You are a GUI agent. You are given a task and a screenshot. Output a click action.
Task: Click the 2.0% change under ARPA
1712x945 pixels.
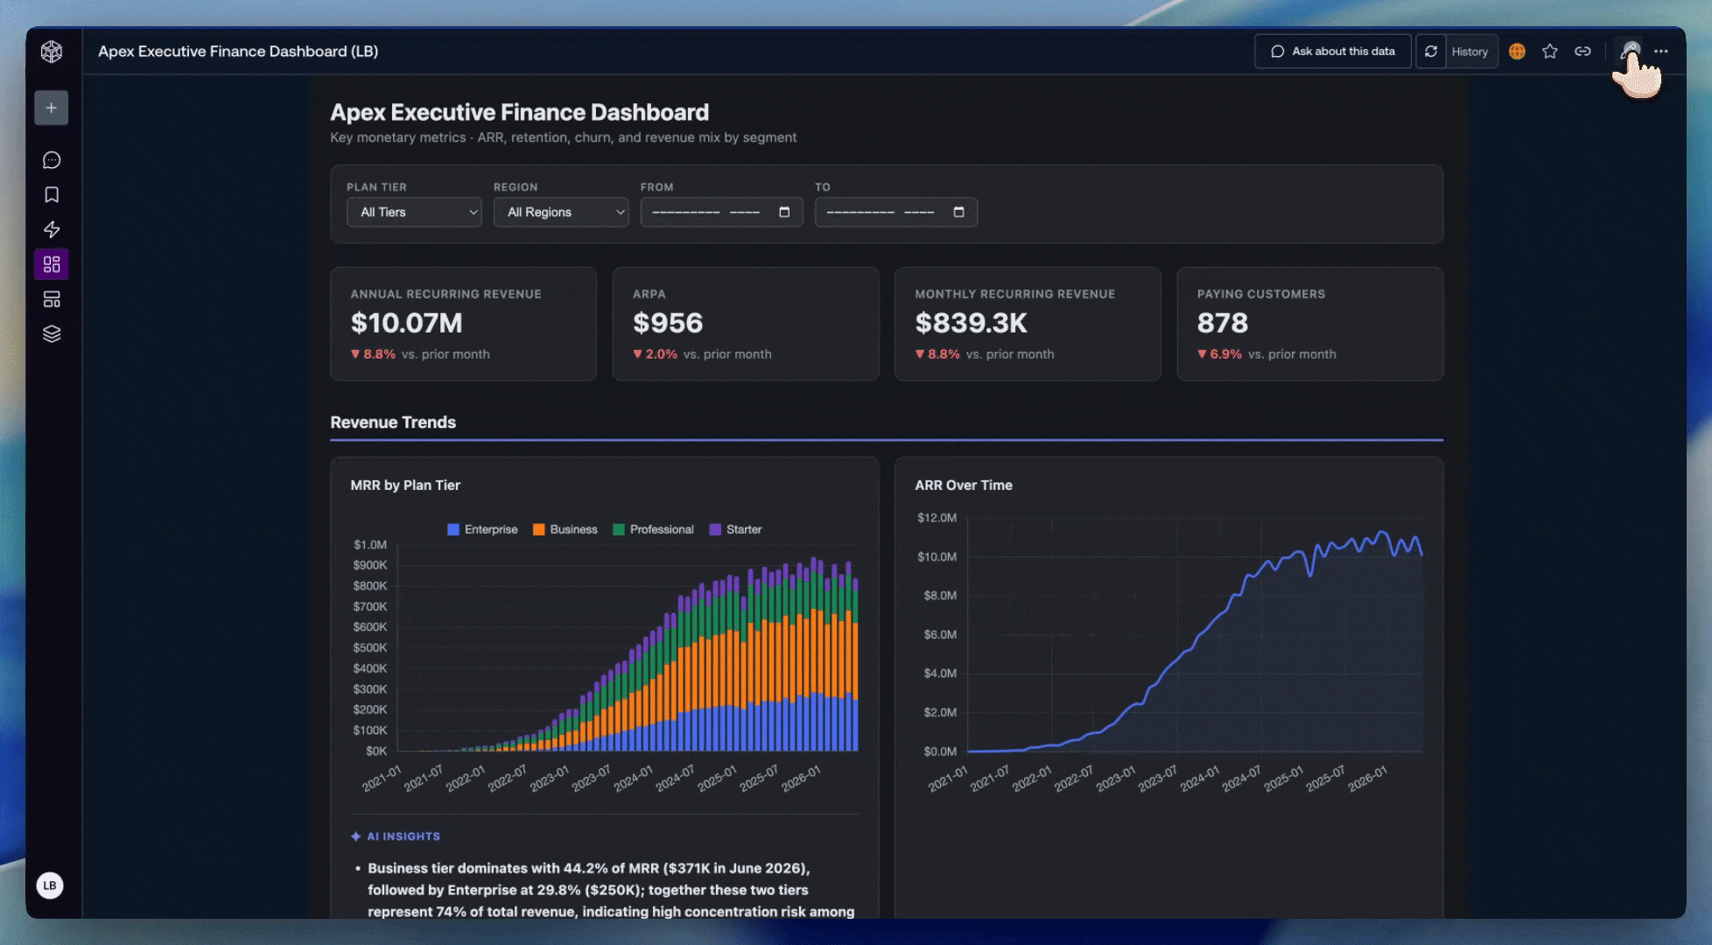click(656, 354)
